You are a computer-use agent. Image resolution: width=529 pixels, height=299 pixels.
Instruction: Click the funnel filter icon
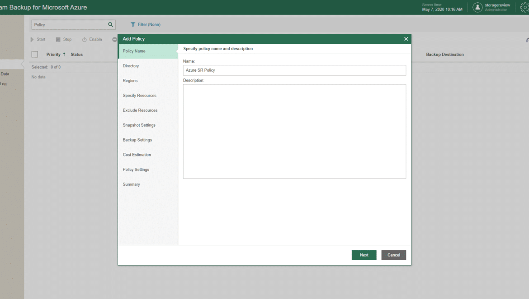pyautogui.click(x=133, y=24)
